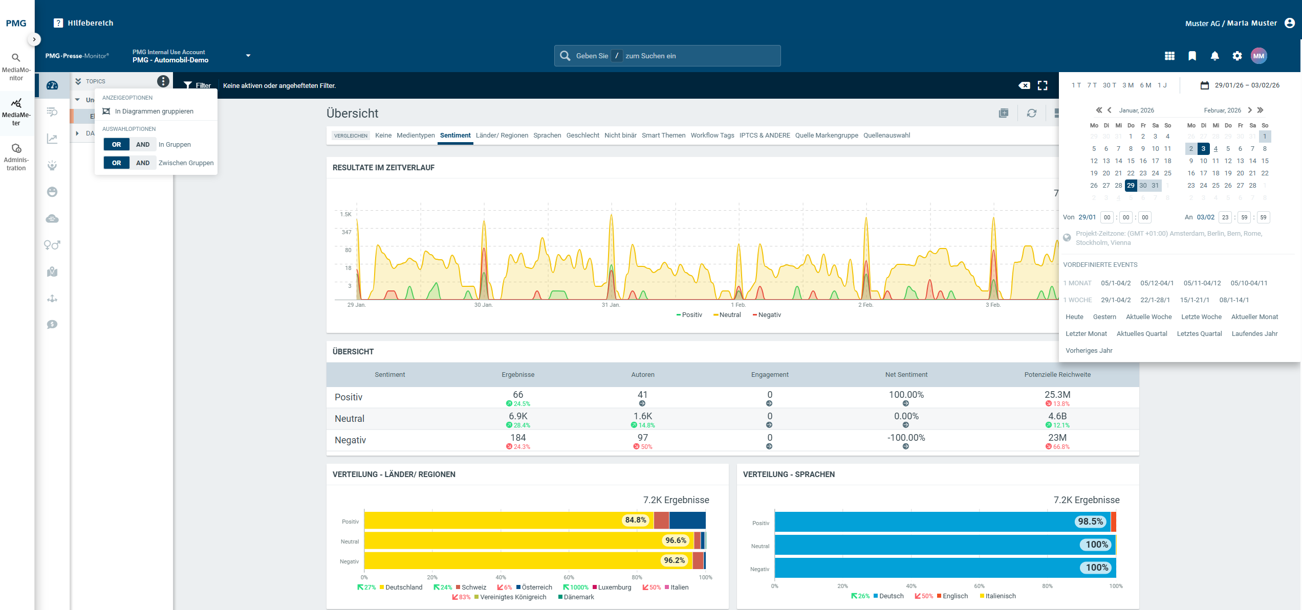The width and height of the screenshot is (1302, 610).
Task: Open the apps grid icon
Action: tap(1169, 56)
